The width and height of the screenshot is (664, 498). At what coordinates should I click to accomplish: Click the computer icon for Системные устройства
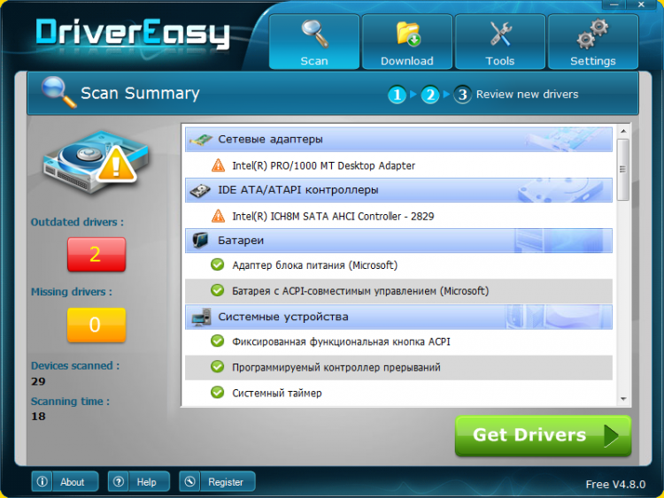coord(201,318)
